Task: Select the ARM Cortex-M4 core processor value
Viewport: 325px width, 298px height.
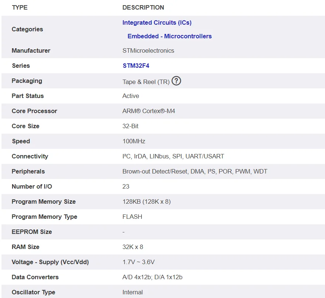Action: tap(149, 111)
